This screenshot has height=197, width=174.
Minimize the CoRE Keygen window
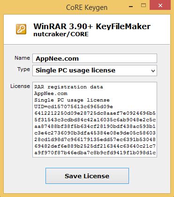pyautogui.click(x=131, y=7)
